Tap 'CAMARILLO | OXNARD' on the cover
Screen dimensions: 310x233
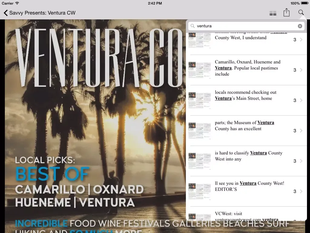click(x=80, y=189)
